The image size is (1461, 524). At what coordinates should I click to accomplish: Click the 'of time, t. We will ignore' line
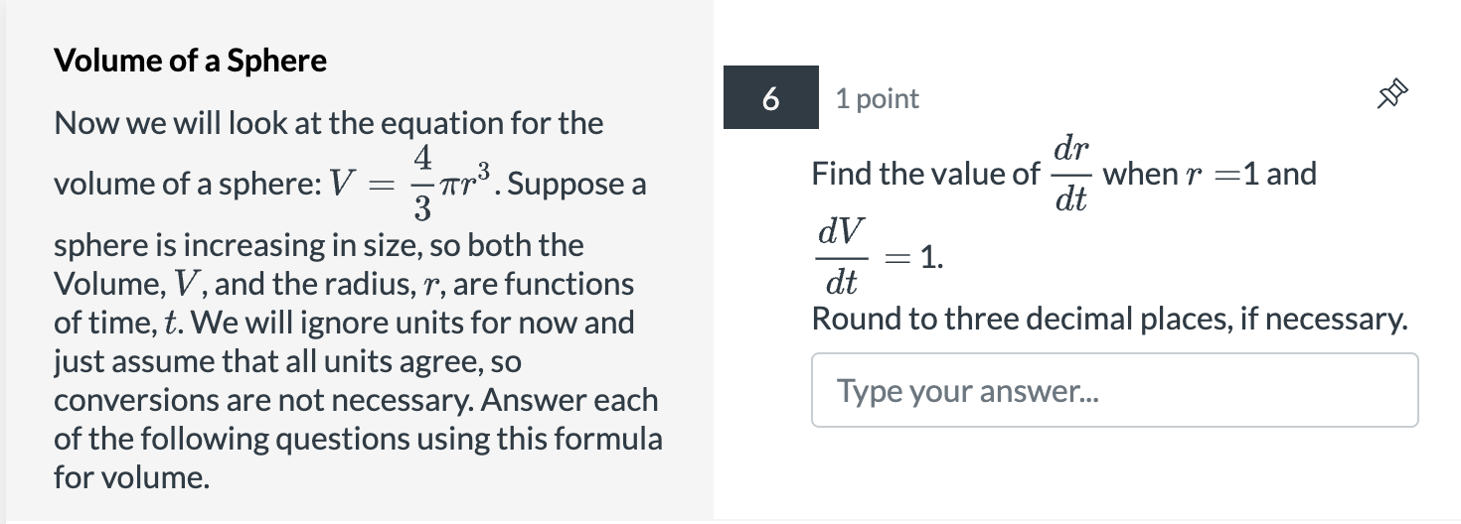[x=344, y=323]
